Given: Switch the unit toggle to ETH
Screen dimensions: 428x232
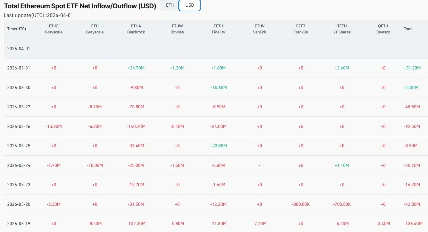Looking at the screenshot, I should [170, 5].
